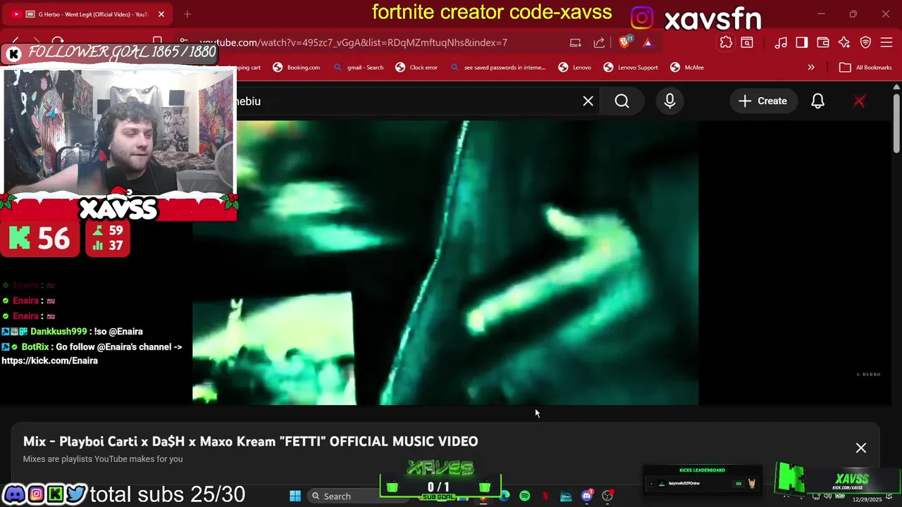Screen dimensions: 902x507
Task: Open Brave VPN shield icon
Action: click(866, 43)
